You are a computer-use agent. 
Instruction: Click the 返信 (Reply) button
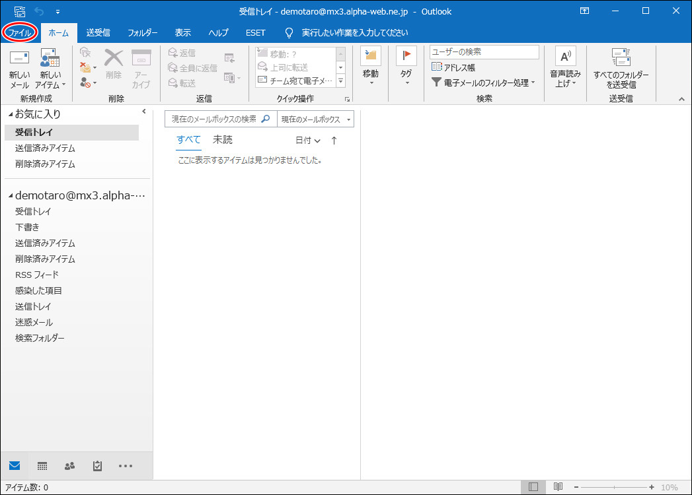click(x=182, y=53)
